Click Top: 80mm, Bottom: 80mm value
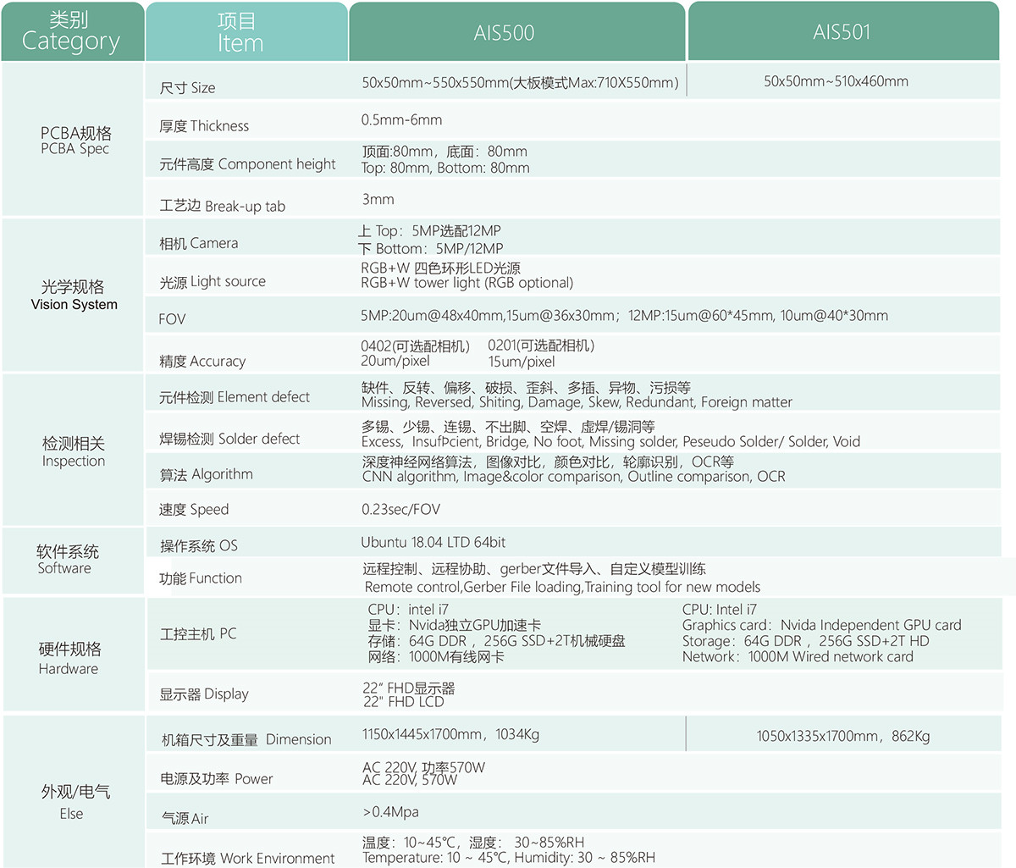The image size is (1016, 868). click(445, 169)
